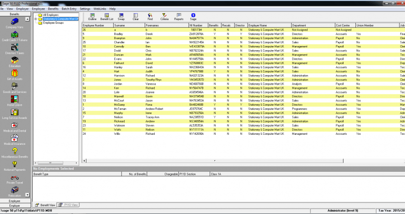Viewport: 405px width, 214px height.
Task: Click the Benefits sidebar header button
Action: [15, 14]
